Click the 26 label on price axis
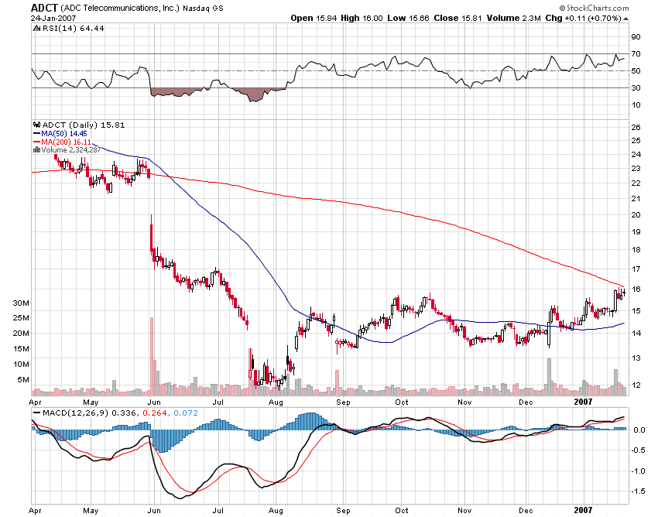The height and width of the screenshot is (517, 658). click(636, 127)
